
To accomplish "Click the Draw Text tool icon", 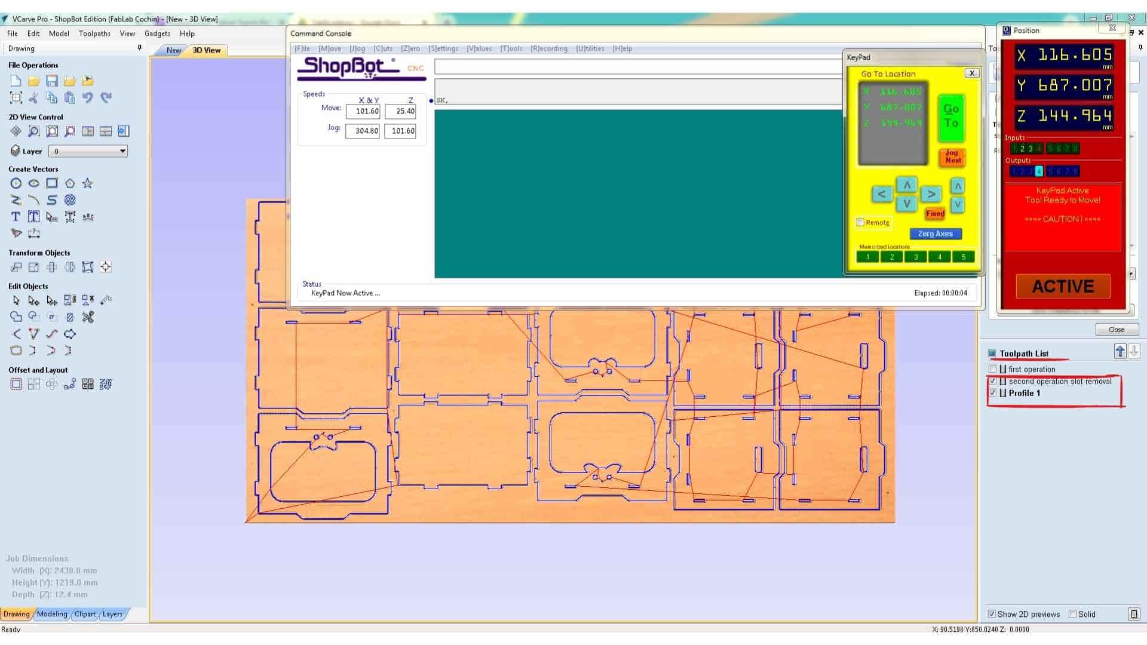I will pos(16,217).
